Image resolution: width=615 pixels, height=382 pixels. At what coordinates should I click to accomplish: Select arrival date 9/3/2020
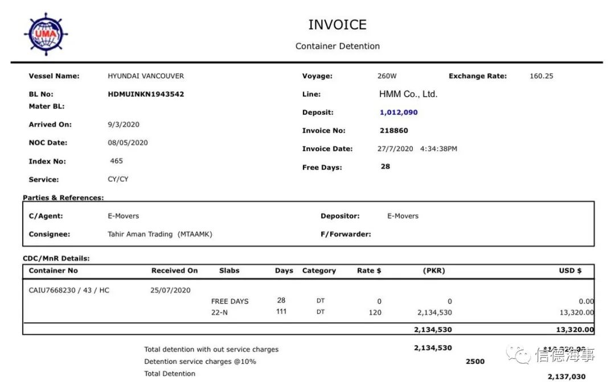point(124,124)
